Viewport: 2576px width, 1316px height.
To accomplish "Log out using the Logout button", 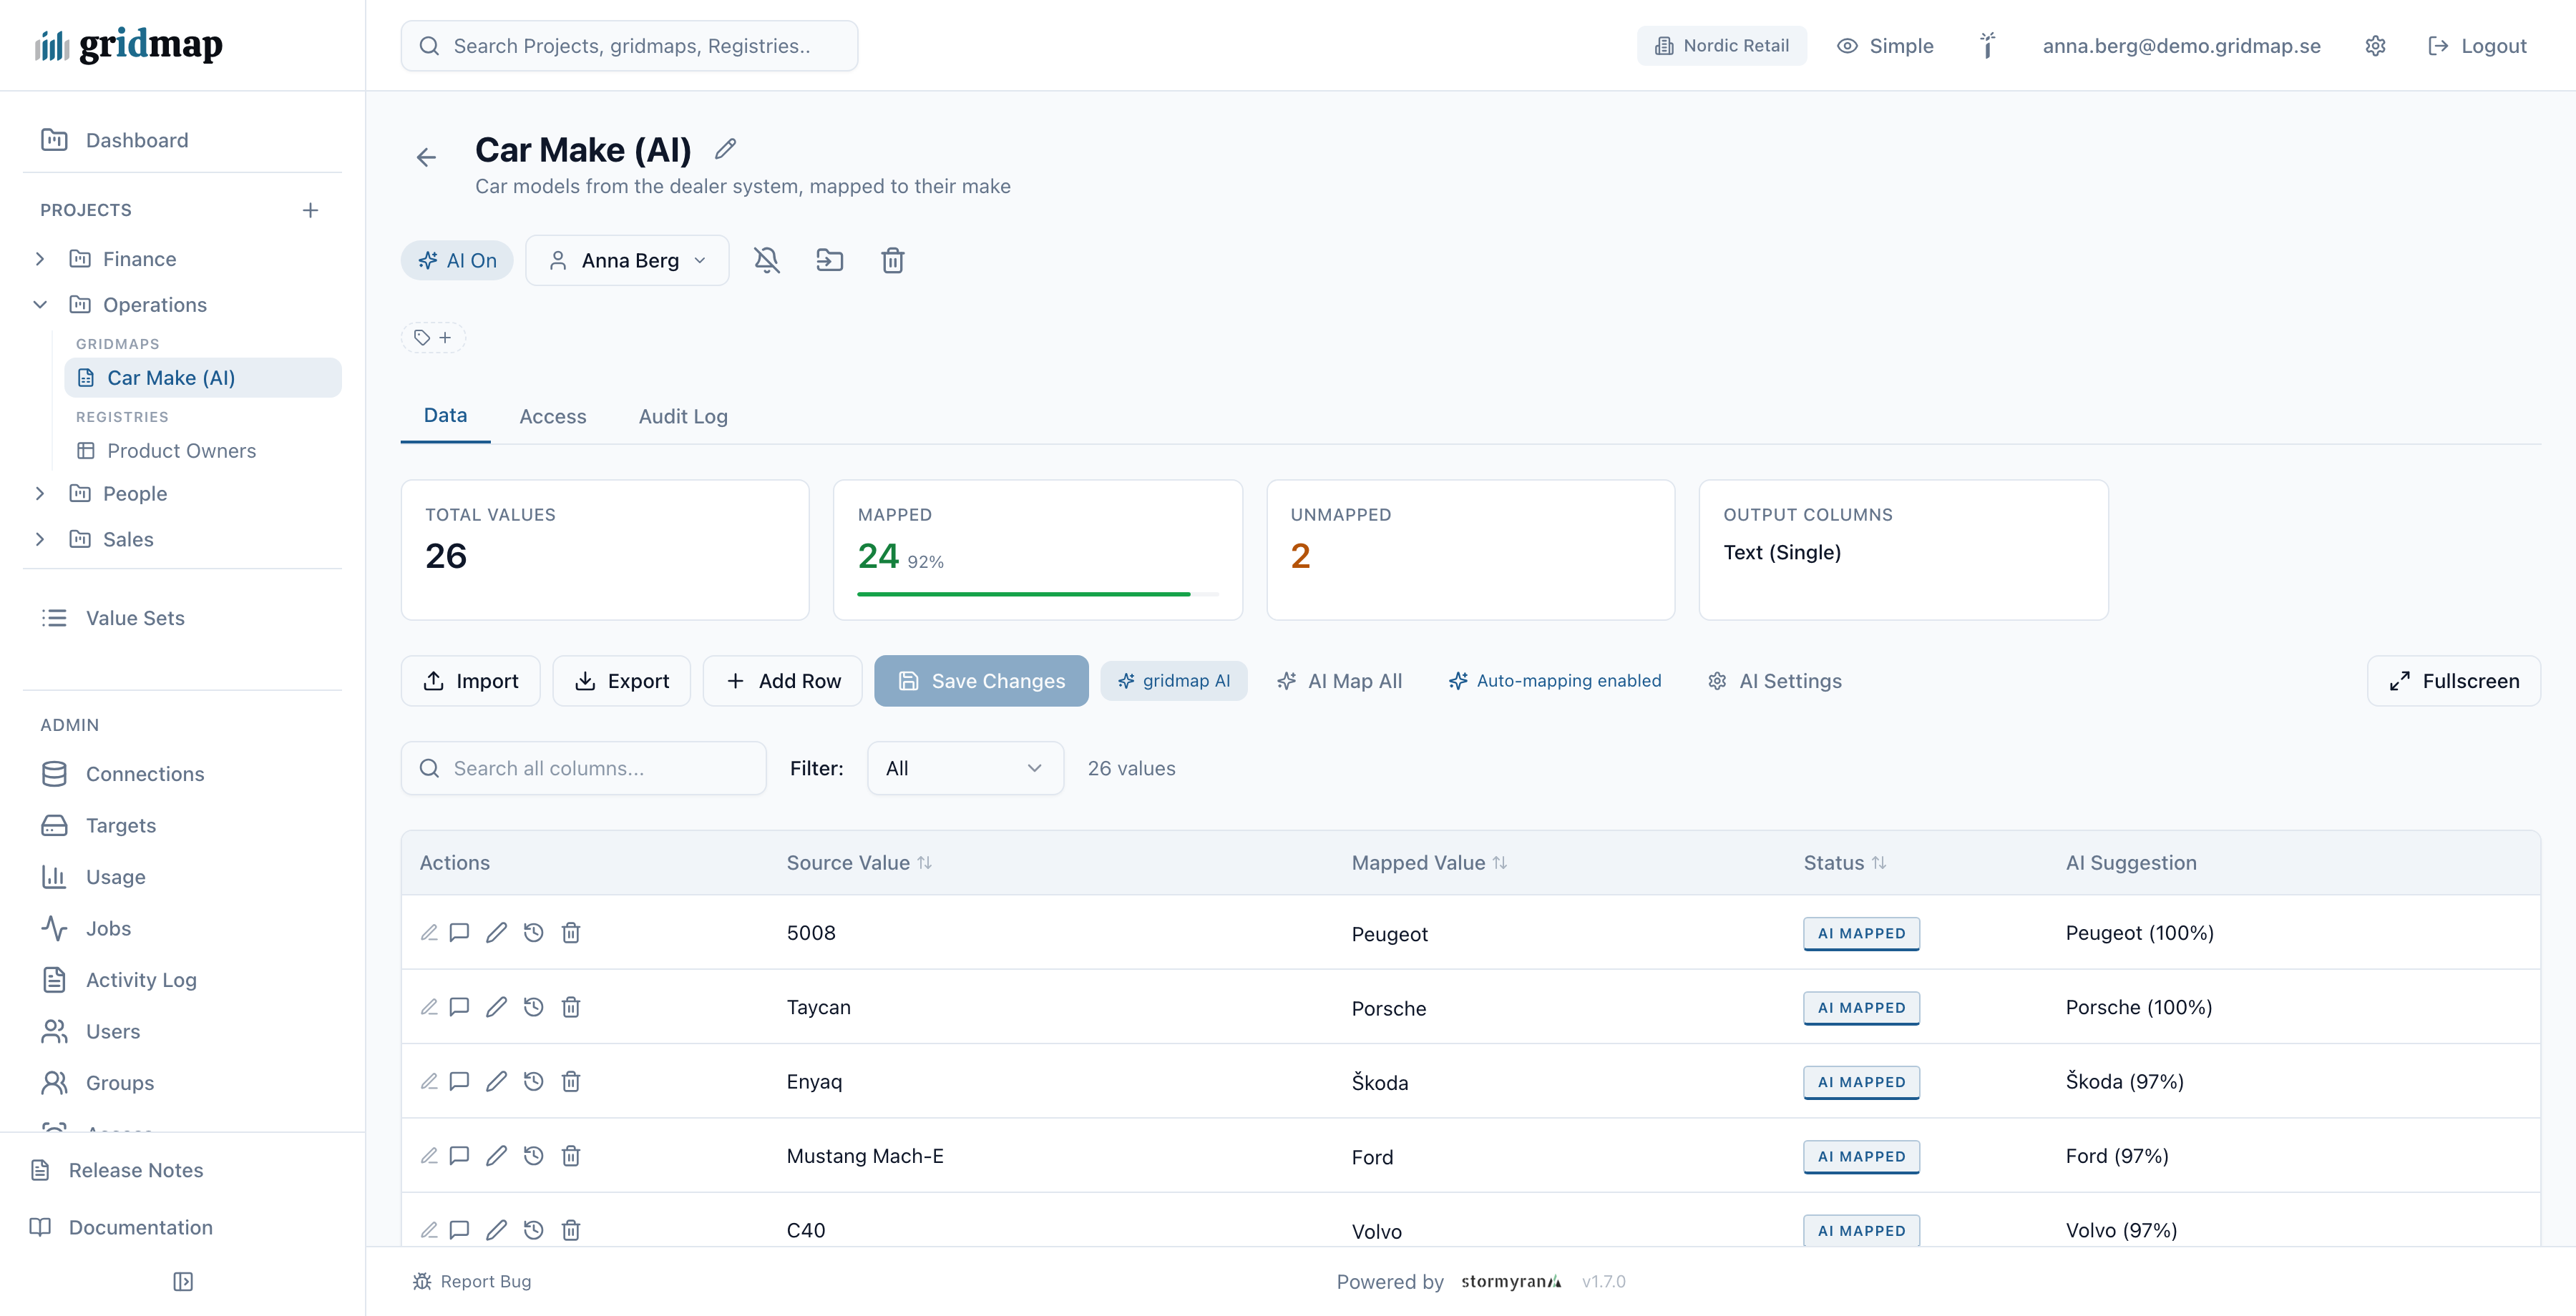I will click(x=2477, y=46).
